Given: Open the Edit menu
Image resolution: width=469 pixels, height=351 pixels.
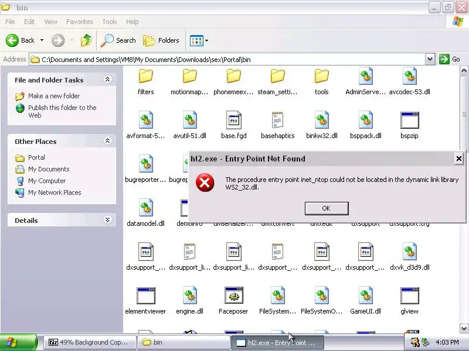Looking at the screenshot, I should pyautogui.click(x=29, y=22).
